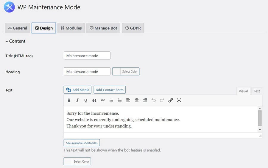Click the Title (HTML tag) input field
This screenshot has height=168, width=268.
(87, 56)
